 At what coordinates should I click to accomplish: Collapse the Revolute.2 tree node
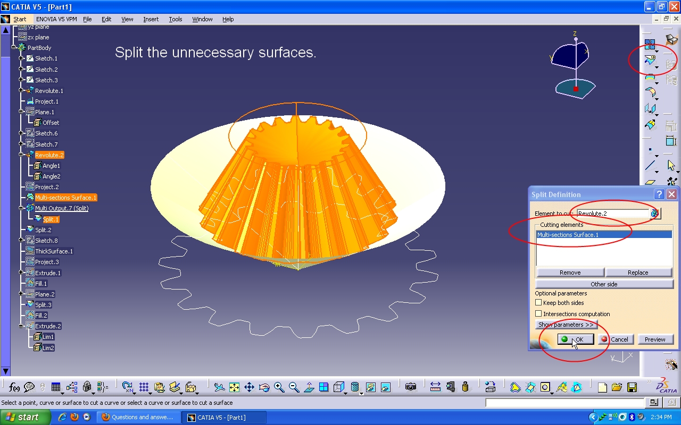pyautogui.click(x=22, y=155)
